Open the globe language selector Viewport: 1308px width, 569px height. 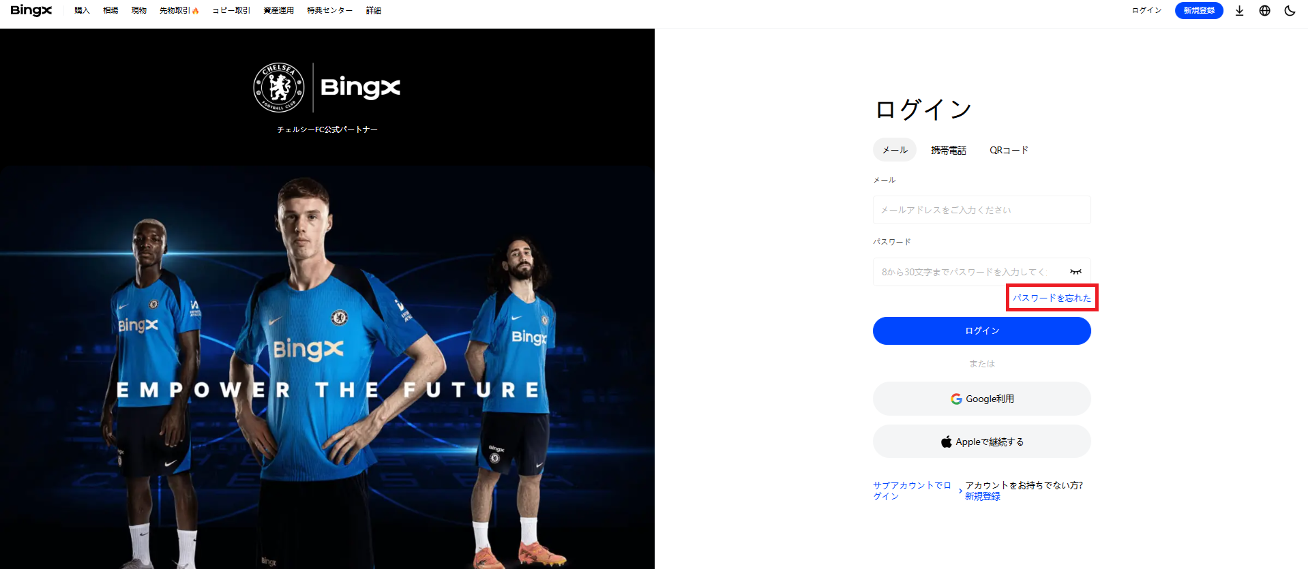1264,10
